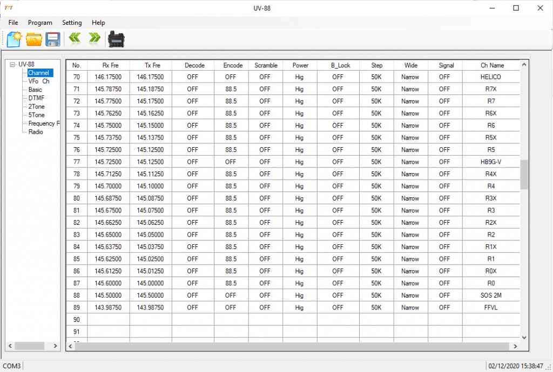
Task: Click tree panel scroll left arrow
Action: pyautogui.click(x=10, y=346)
